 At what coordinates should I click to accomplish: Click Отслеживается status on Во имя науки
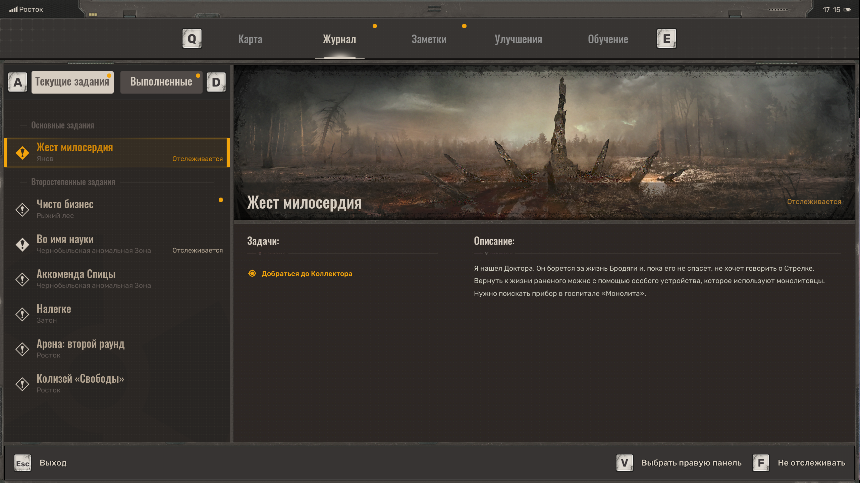point(198,251)
